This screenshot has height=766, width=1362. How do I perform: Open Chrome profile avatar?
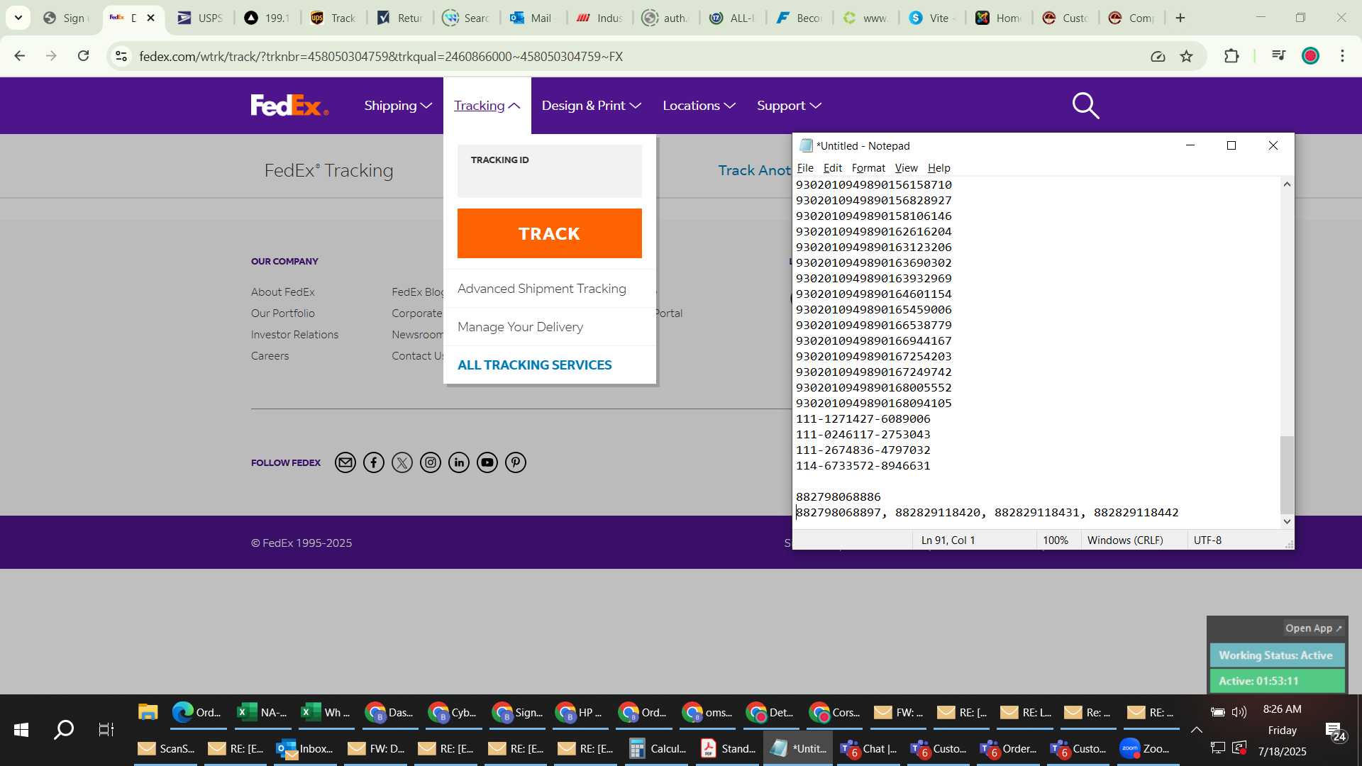pos(1310,56)
